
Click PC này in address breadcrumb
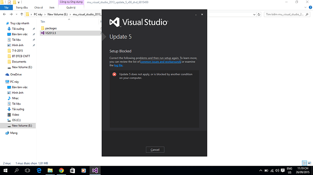[38, 14]
